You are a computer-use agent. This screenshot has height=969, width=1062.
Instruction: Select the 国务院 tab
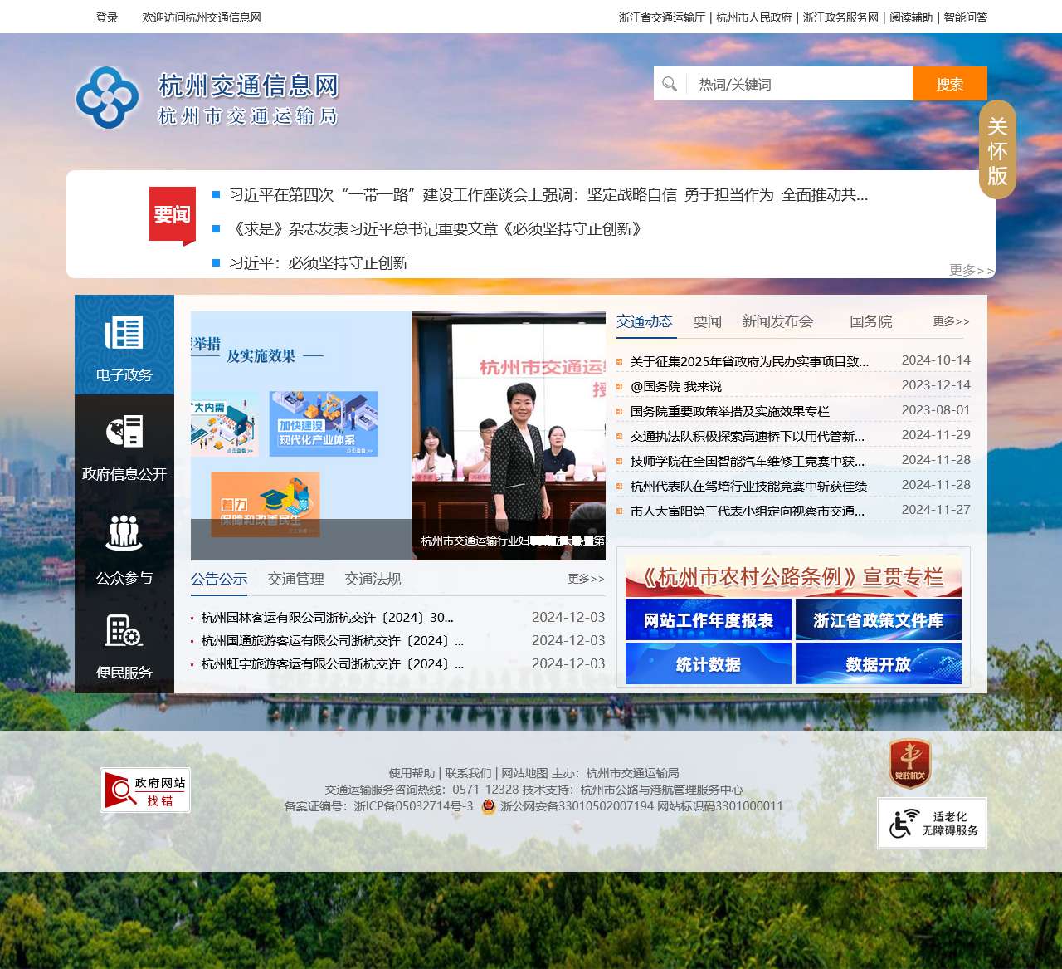coord(871,321)
